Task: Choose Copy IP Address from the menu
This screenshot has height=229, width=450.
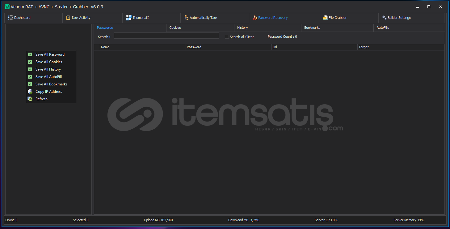Action: point(51,92)
